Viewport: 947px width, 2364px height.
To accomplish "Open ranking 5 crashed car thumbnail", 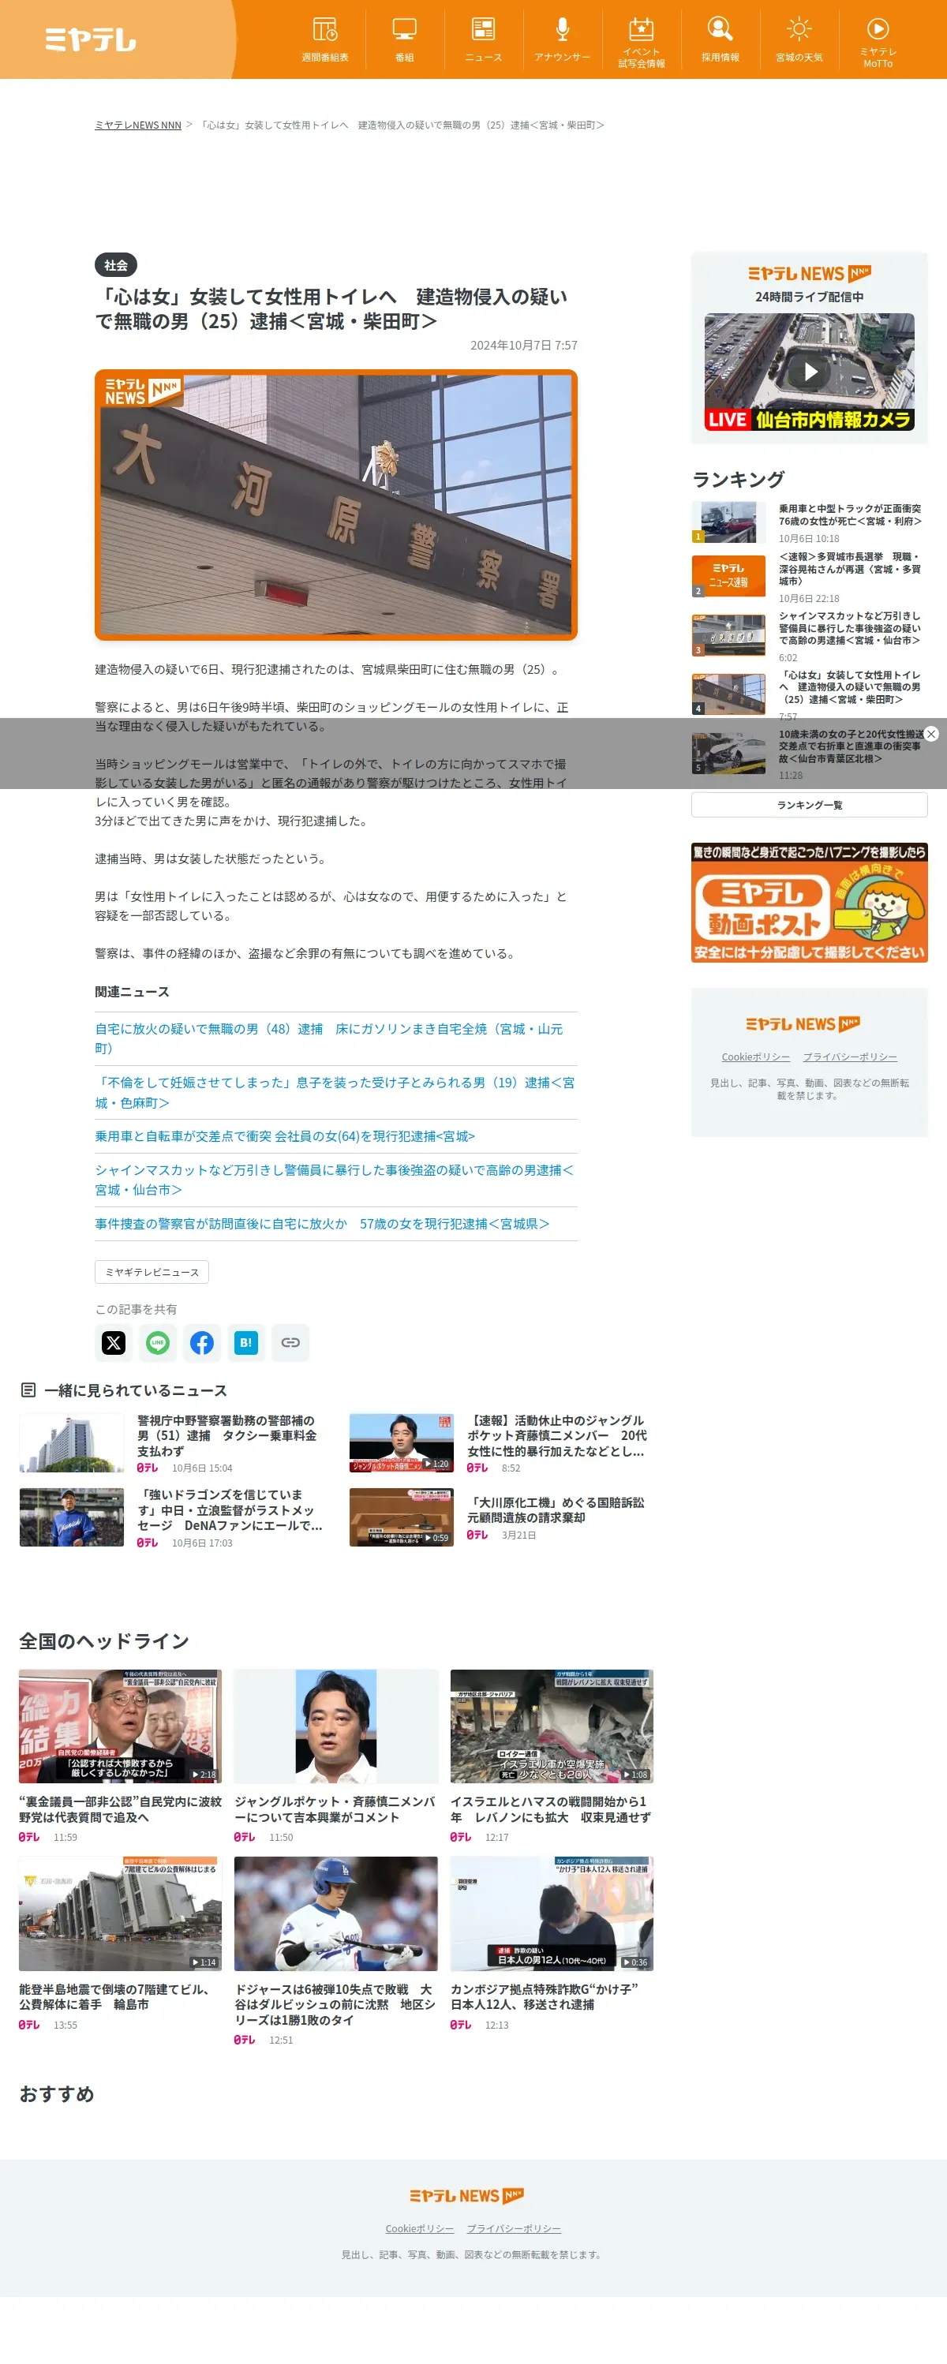I will click(x=728, y=754).
